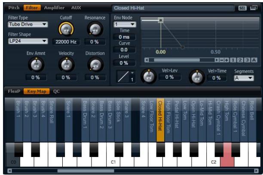Select the Pedal Hi-Hat key map strip
Viewport: 263px width, 175px height.
(x=177, y=120)
